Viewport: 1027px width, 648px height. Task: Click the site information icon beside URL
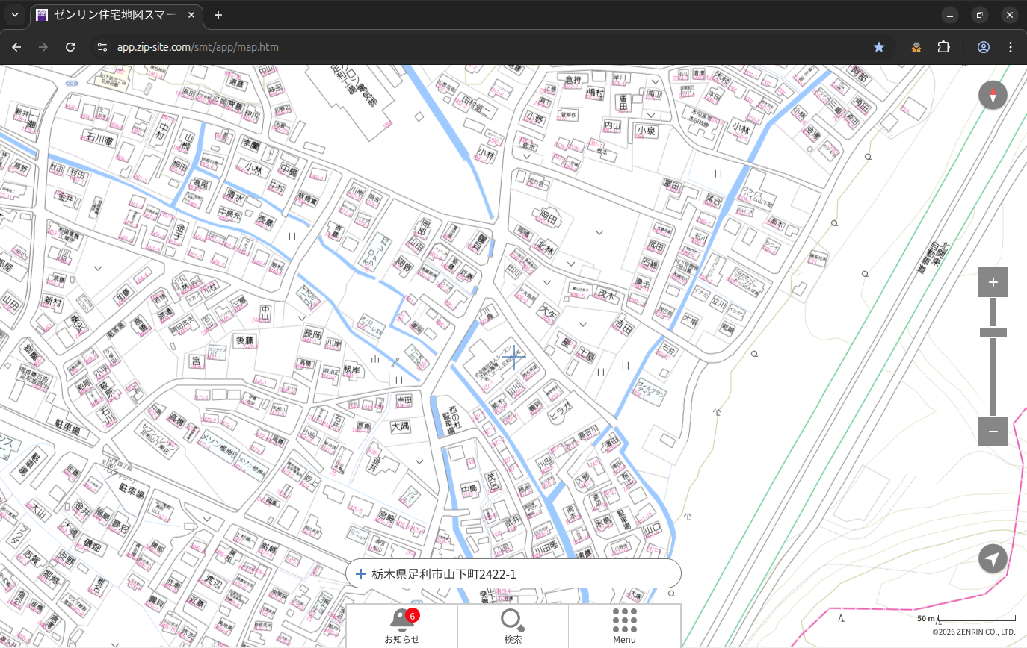[102, 47]
